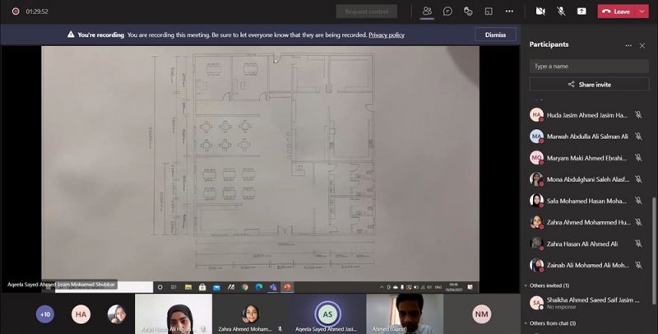The width and height of the screenshot is (658, 334).
Task: Open the share content tray icon
Action: (x=582, y=12)
